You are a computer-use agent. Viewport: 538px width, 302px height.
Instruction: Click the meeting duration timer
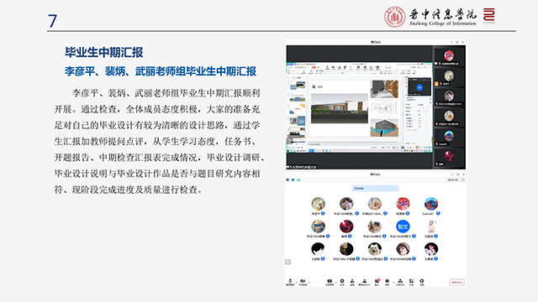[x=452, y=180]
